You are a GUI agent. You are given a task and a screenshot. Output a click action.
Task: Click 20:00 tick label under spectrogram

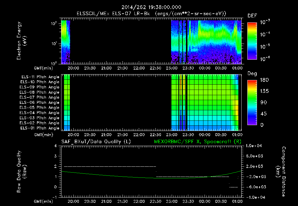coord(73,68)
